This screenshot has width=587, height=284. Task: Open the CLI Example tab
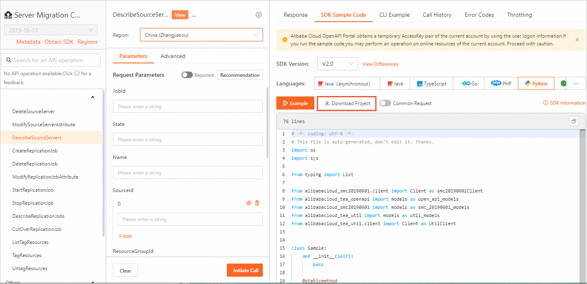(x=394, y=15)
